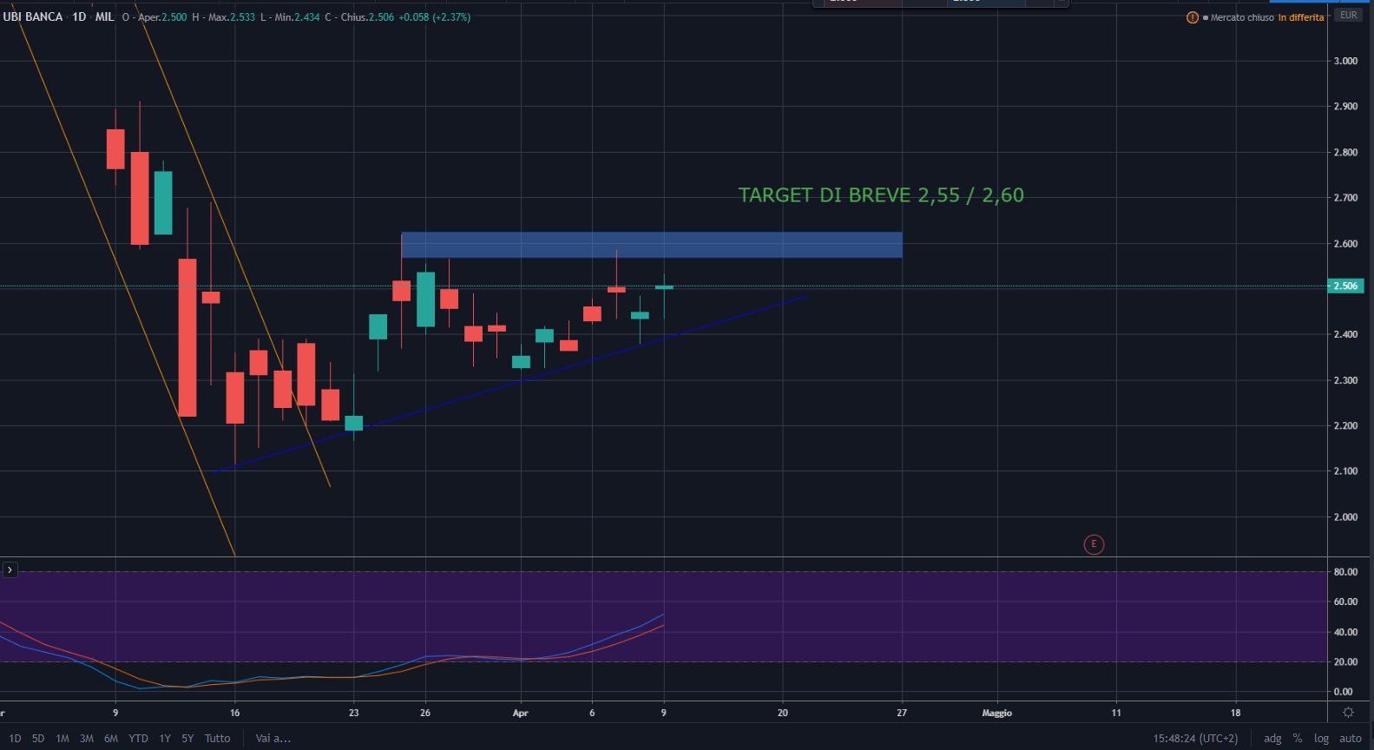Click the 2.000 price axis label
1374x750 pixels.
point(1345,516)
